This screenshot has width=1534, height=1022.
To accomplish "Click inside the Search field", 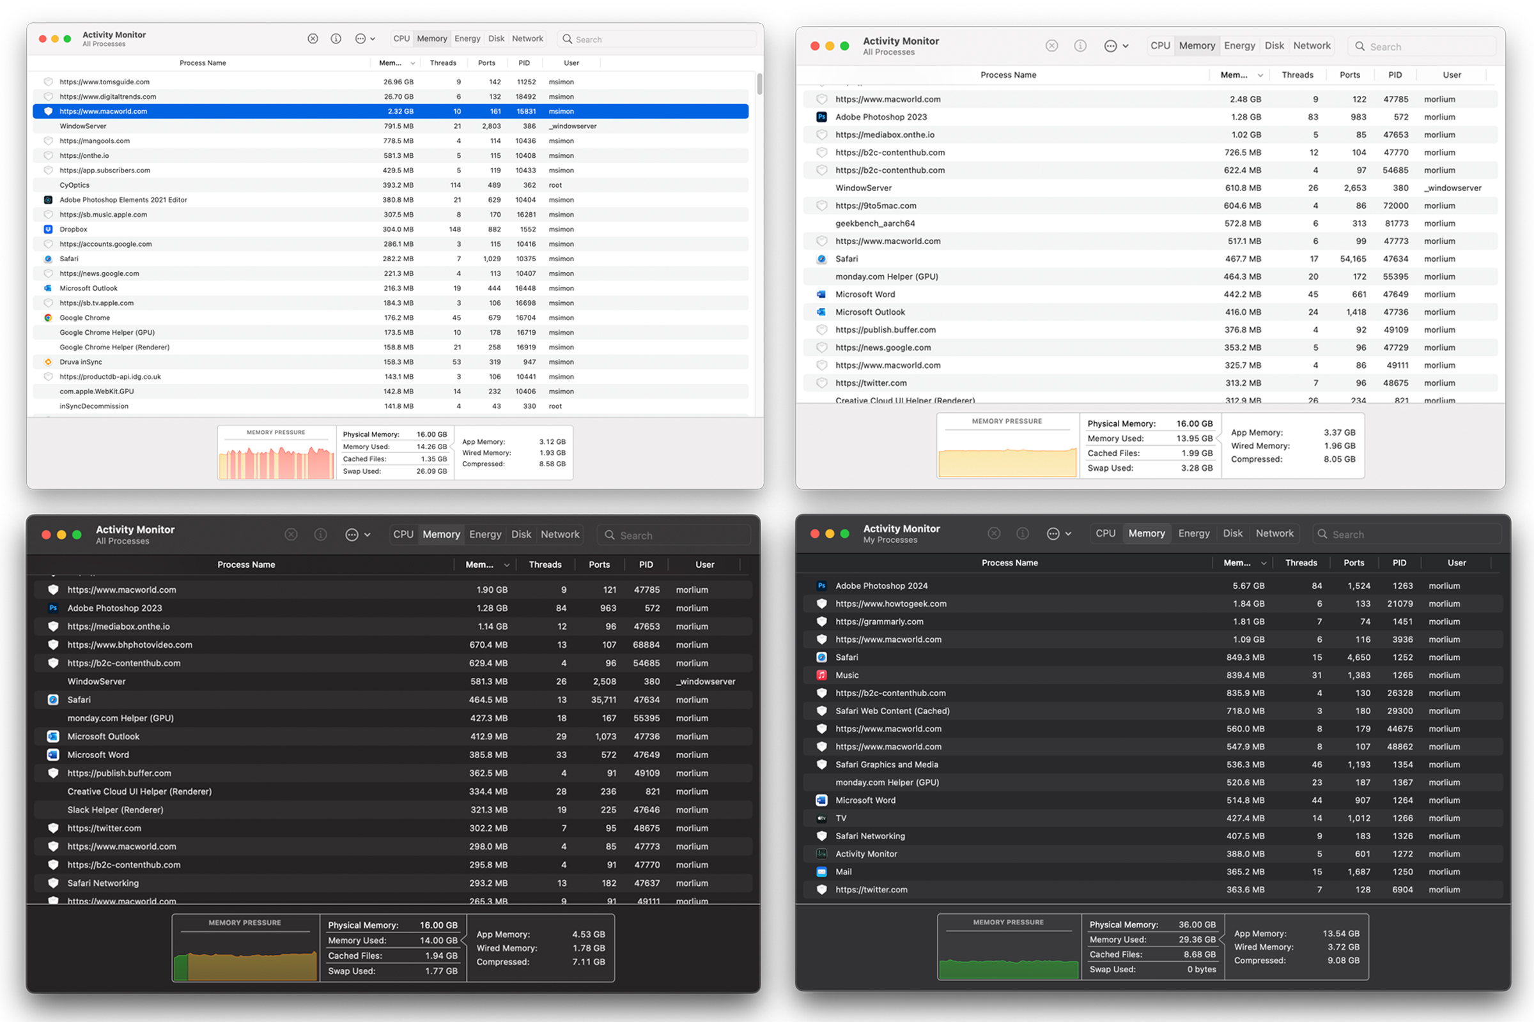I will click(652, 38).
